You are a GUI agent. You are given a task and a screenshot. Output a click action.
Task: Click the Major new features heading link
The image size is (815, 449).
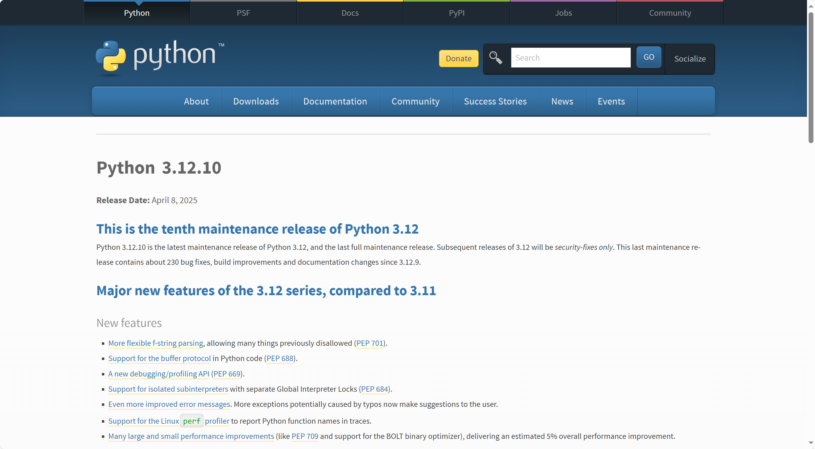click(x=266, y=290)
